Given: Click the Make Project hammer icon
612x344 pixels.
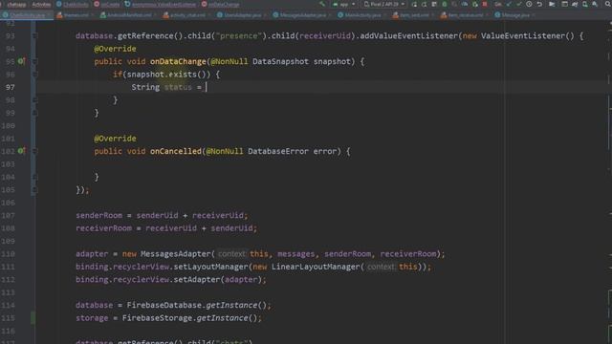Looking at the screenshot, I should click(322, 4).
